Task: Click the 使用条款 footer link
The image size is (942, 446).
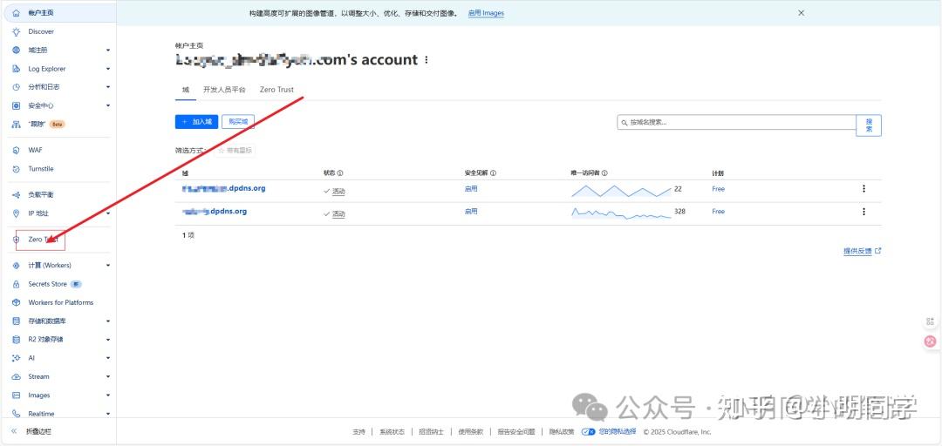Action: [x=470, y=431]
